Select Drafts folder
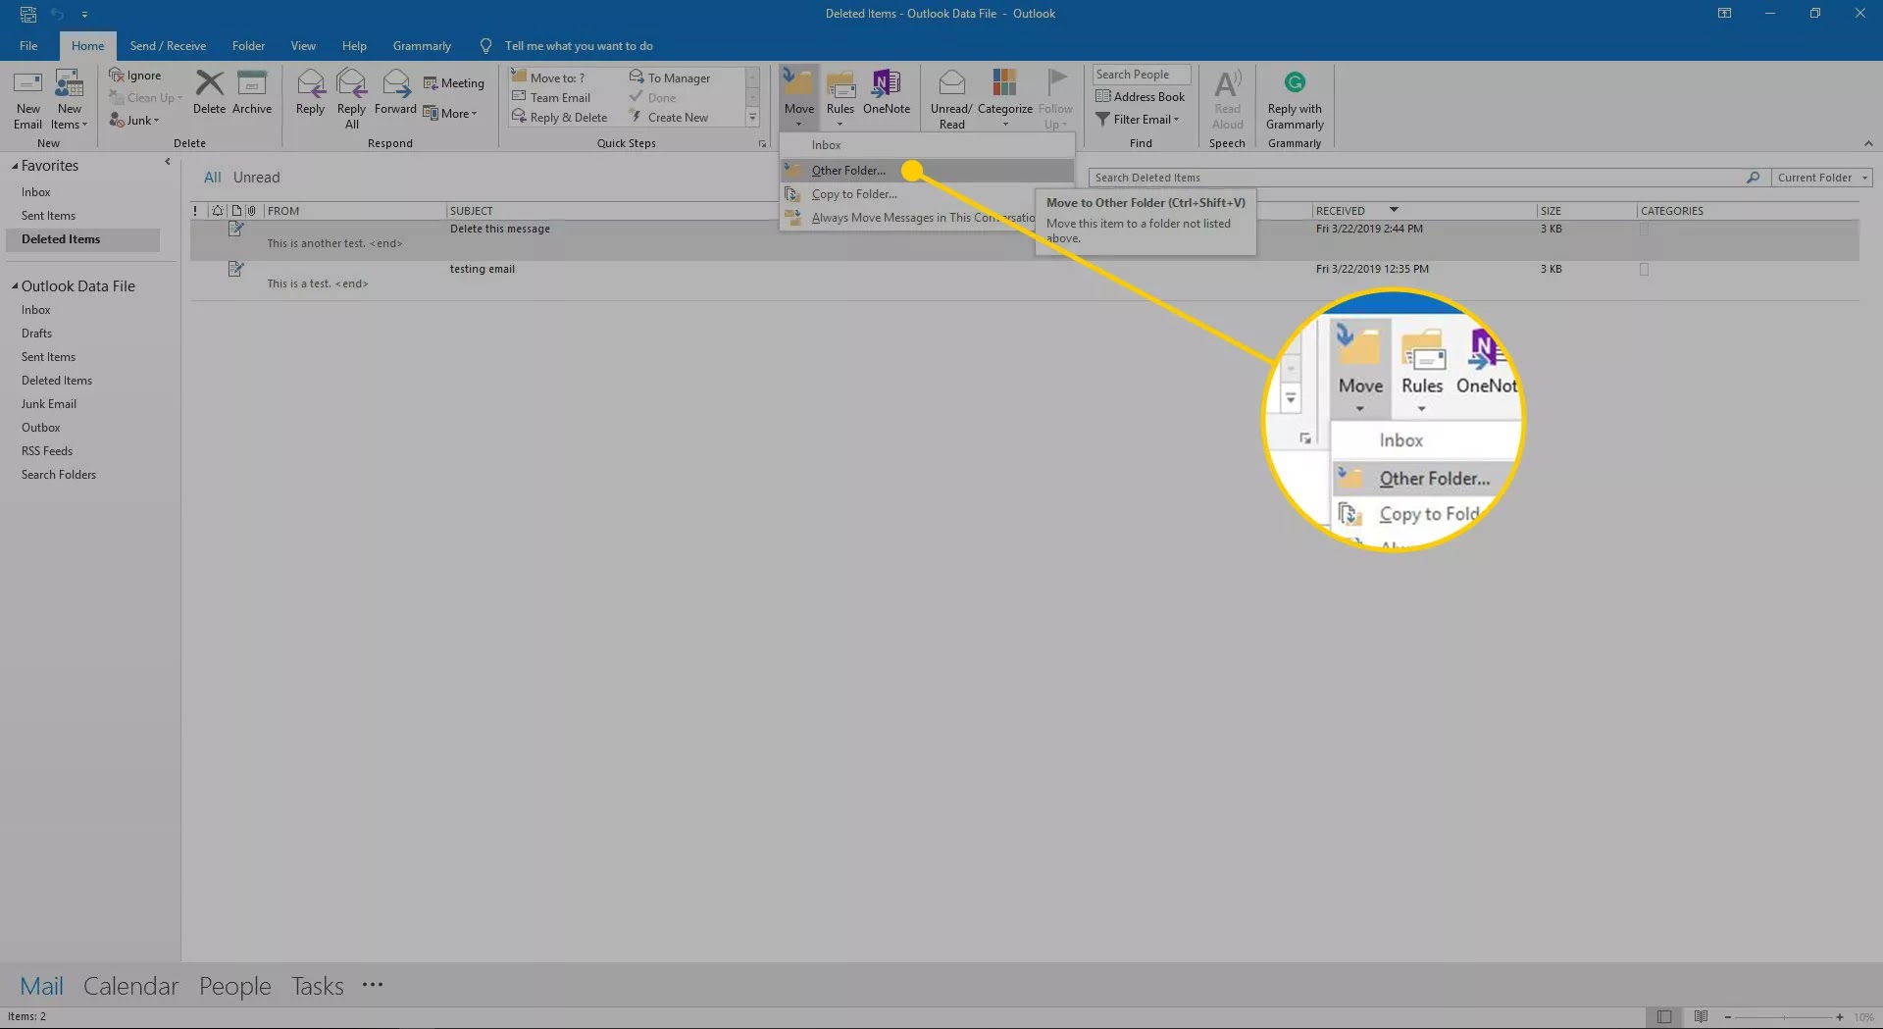The height and width of the screenshot is (1029, 1883). (x=36, y=334)
